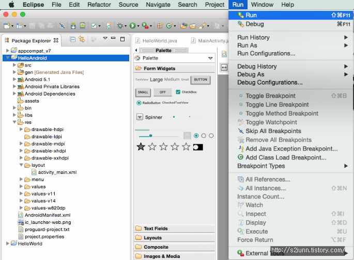Screen dimensions: 354x260
Task: Click the Open Type toolbar icon
Action: (183, 26)
